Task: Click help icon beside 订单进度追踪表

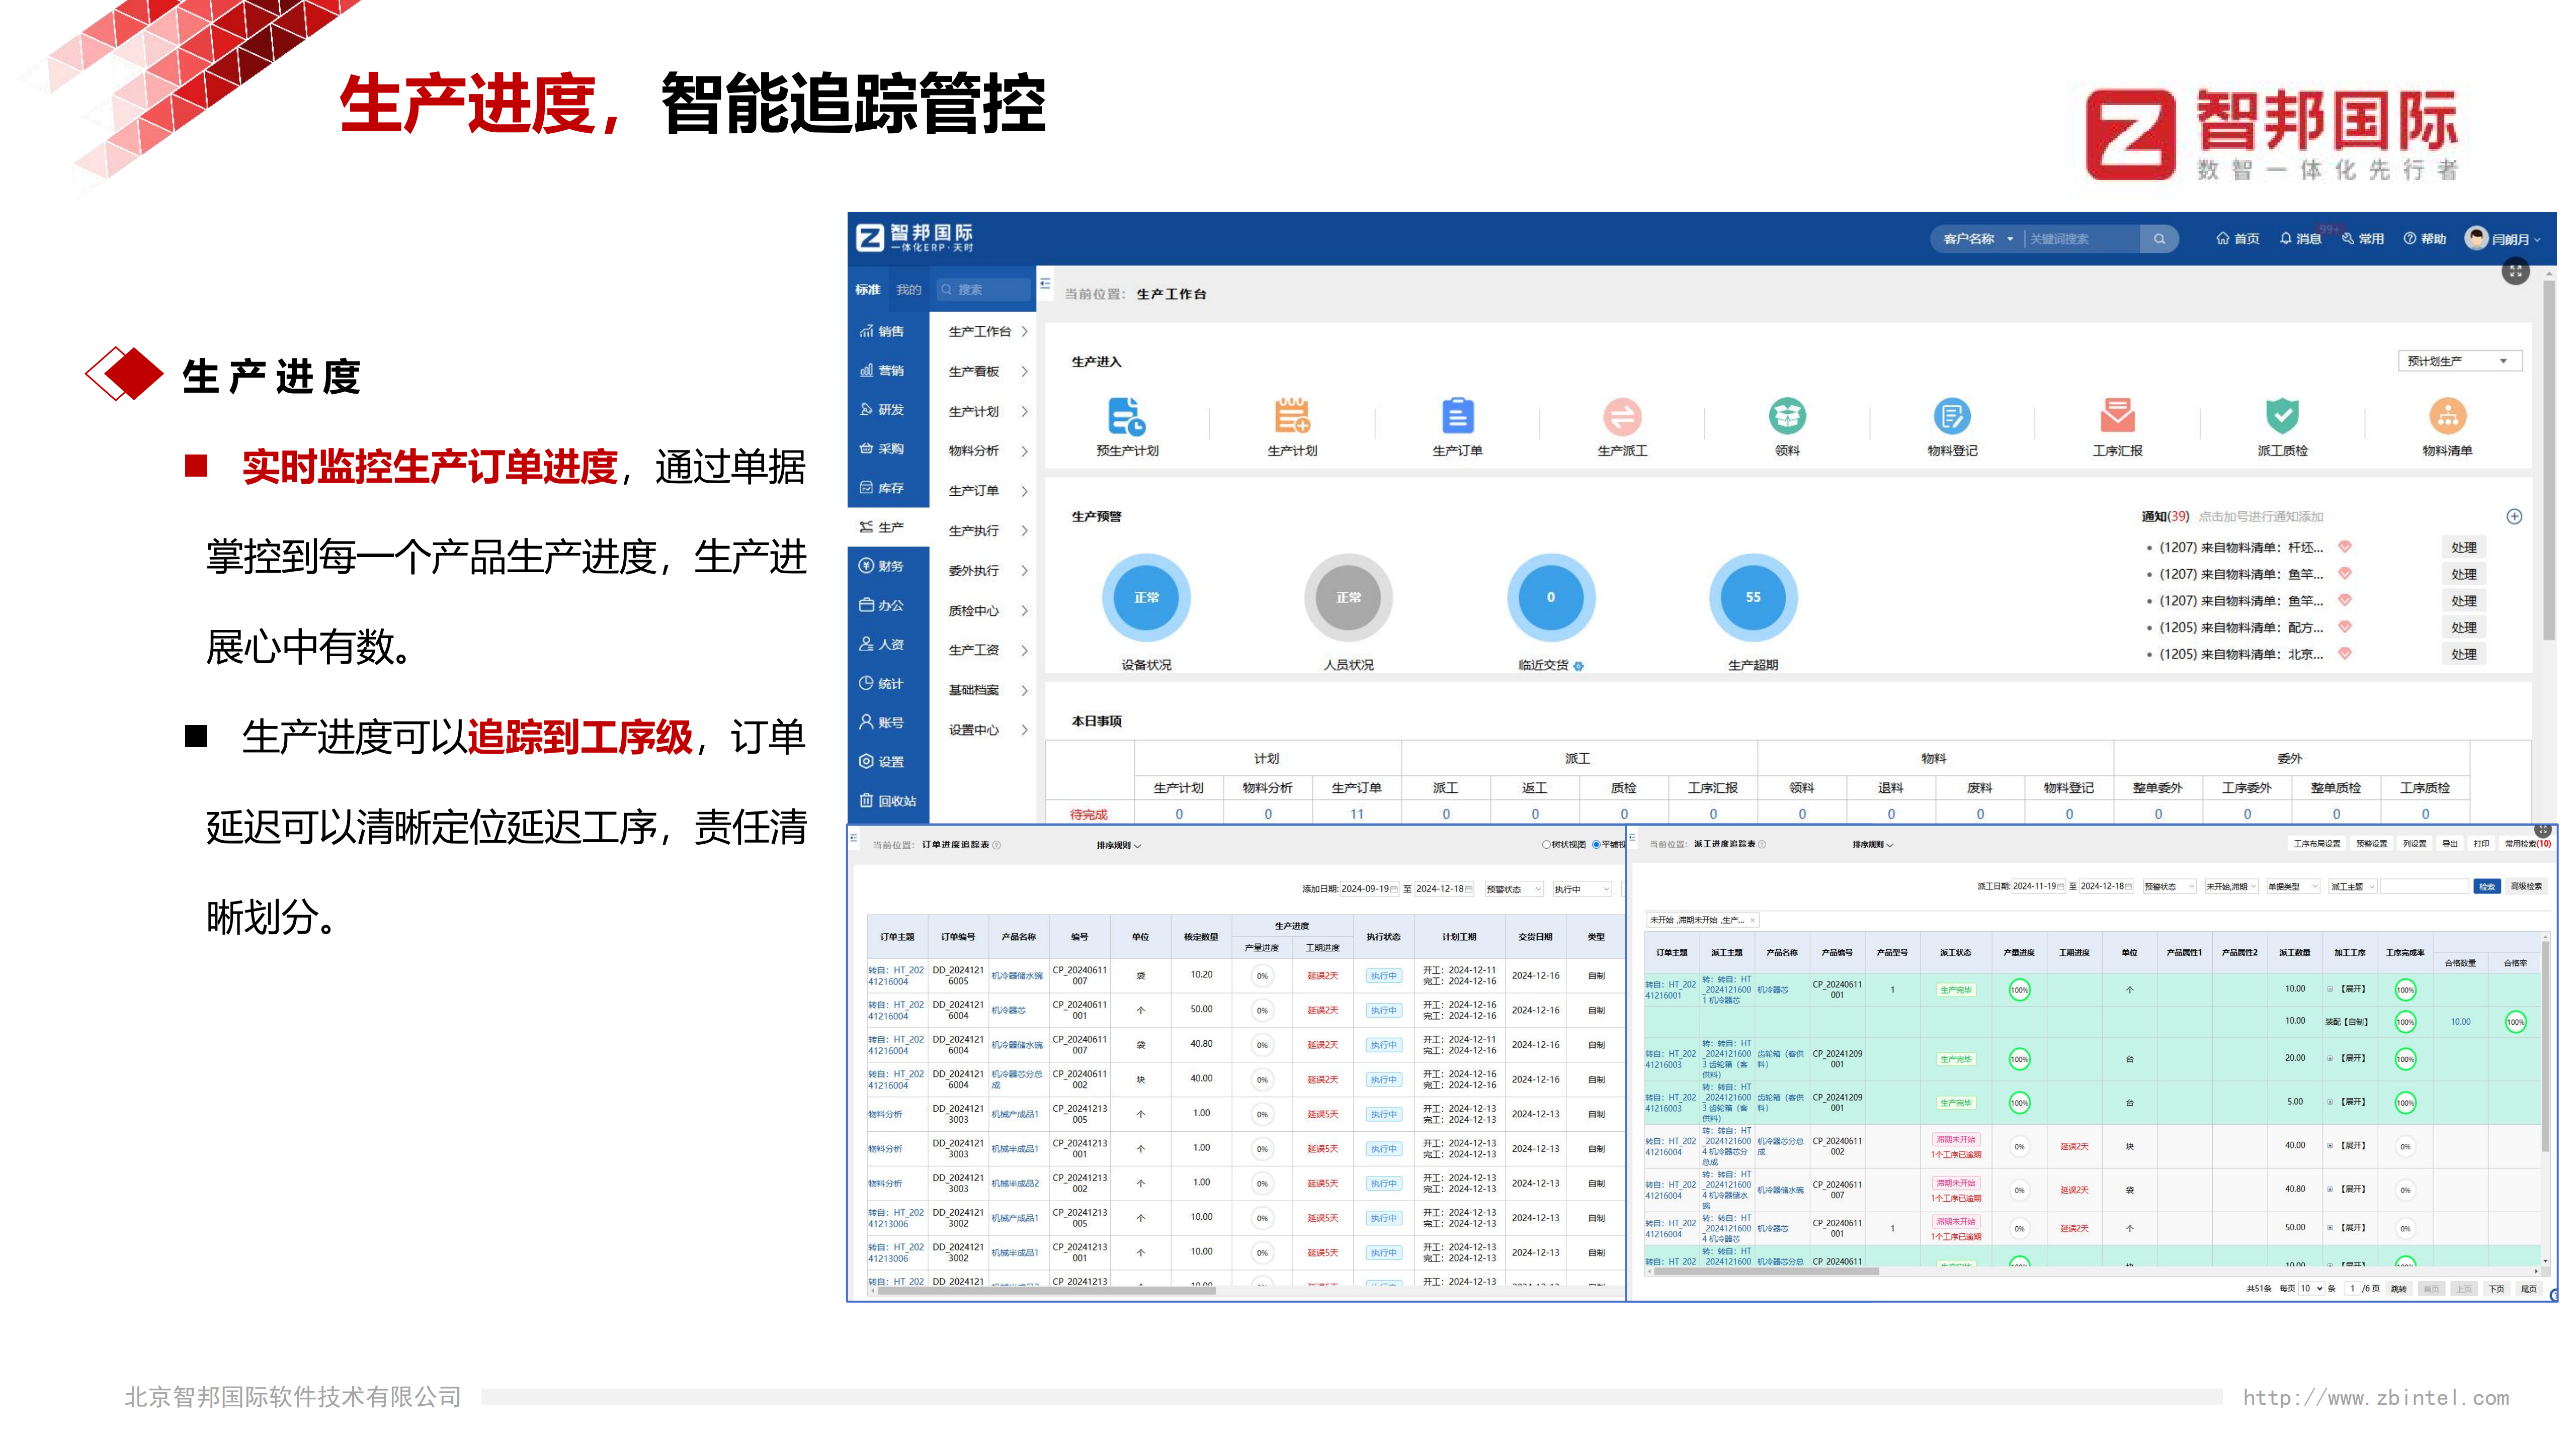Action: [x=996, y=845]
